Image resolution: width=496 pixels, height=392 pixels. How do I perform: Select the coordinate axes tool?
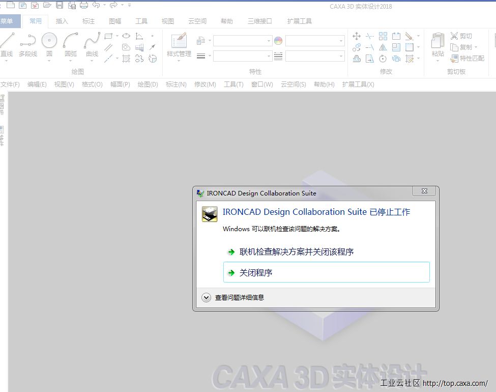tap(139, 36)
